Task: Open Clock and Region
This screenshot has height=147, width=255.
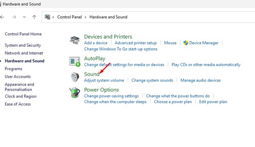Action: click(21, 96)
